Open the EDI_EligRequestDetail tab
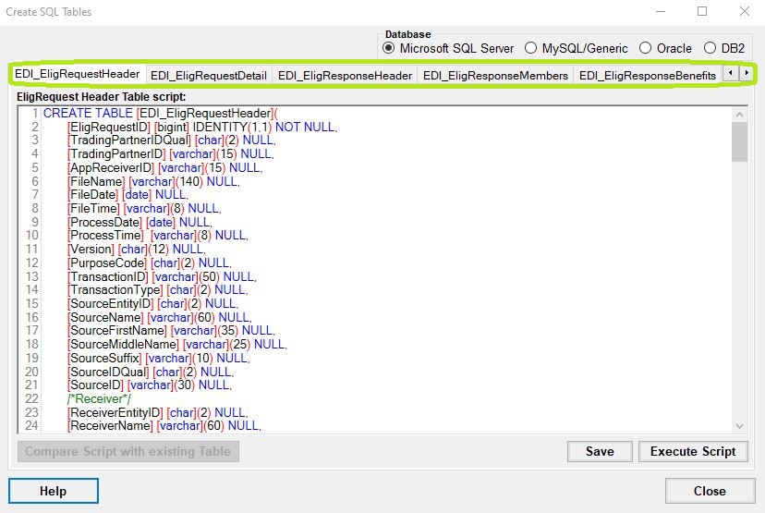765x513 pixels. pos(209,76)
